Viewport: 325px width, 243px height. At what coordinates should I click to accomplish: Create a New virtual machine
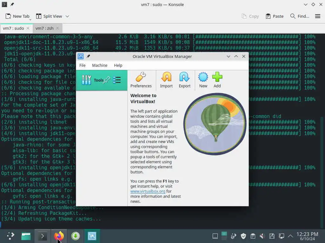(x=203, y=80)
